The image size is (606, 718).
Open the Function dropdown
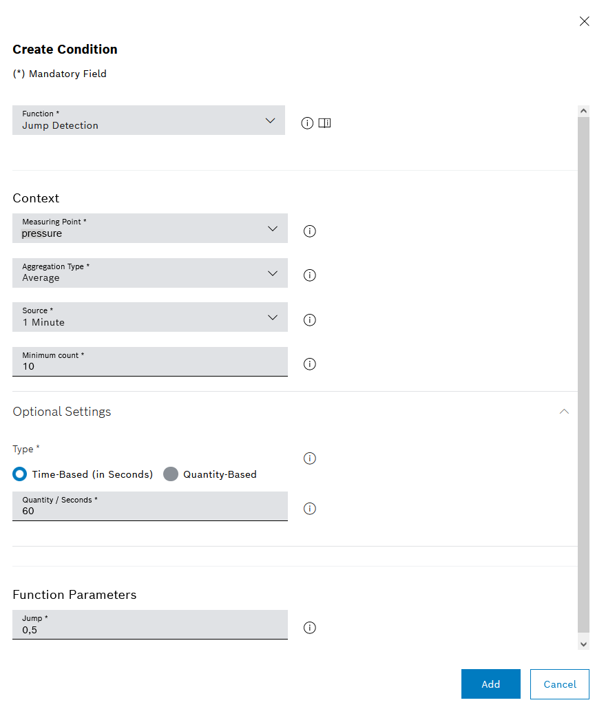pos(149,120)
